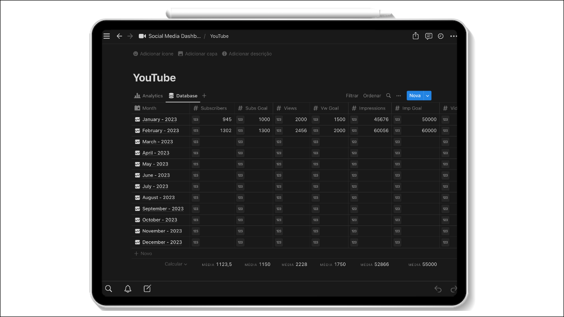Image resolution: width=564 pixels, height=317 pixels.
Task: Open page history clock icon
Action: tap(441, 36)
